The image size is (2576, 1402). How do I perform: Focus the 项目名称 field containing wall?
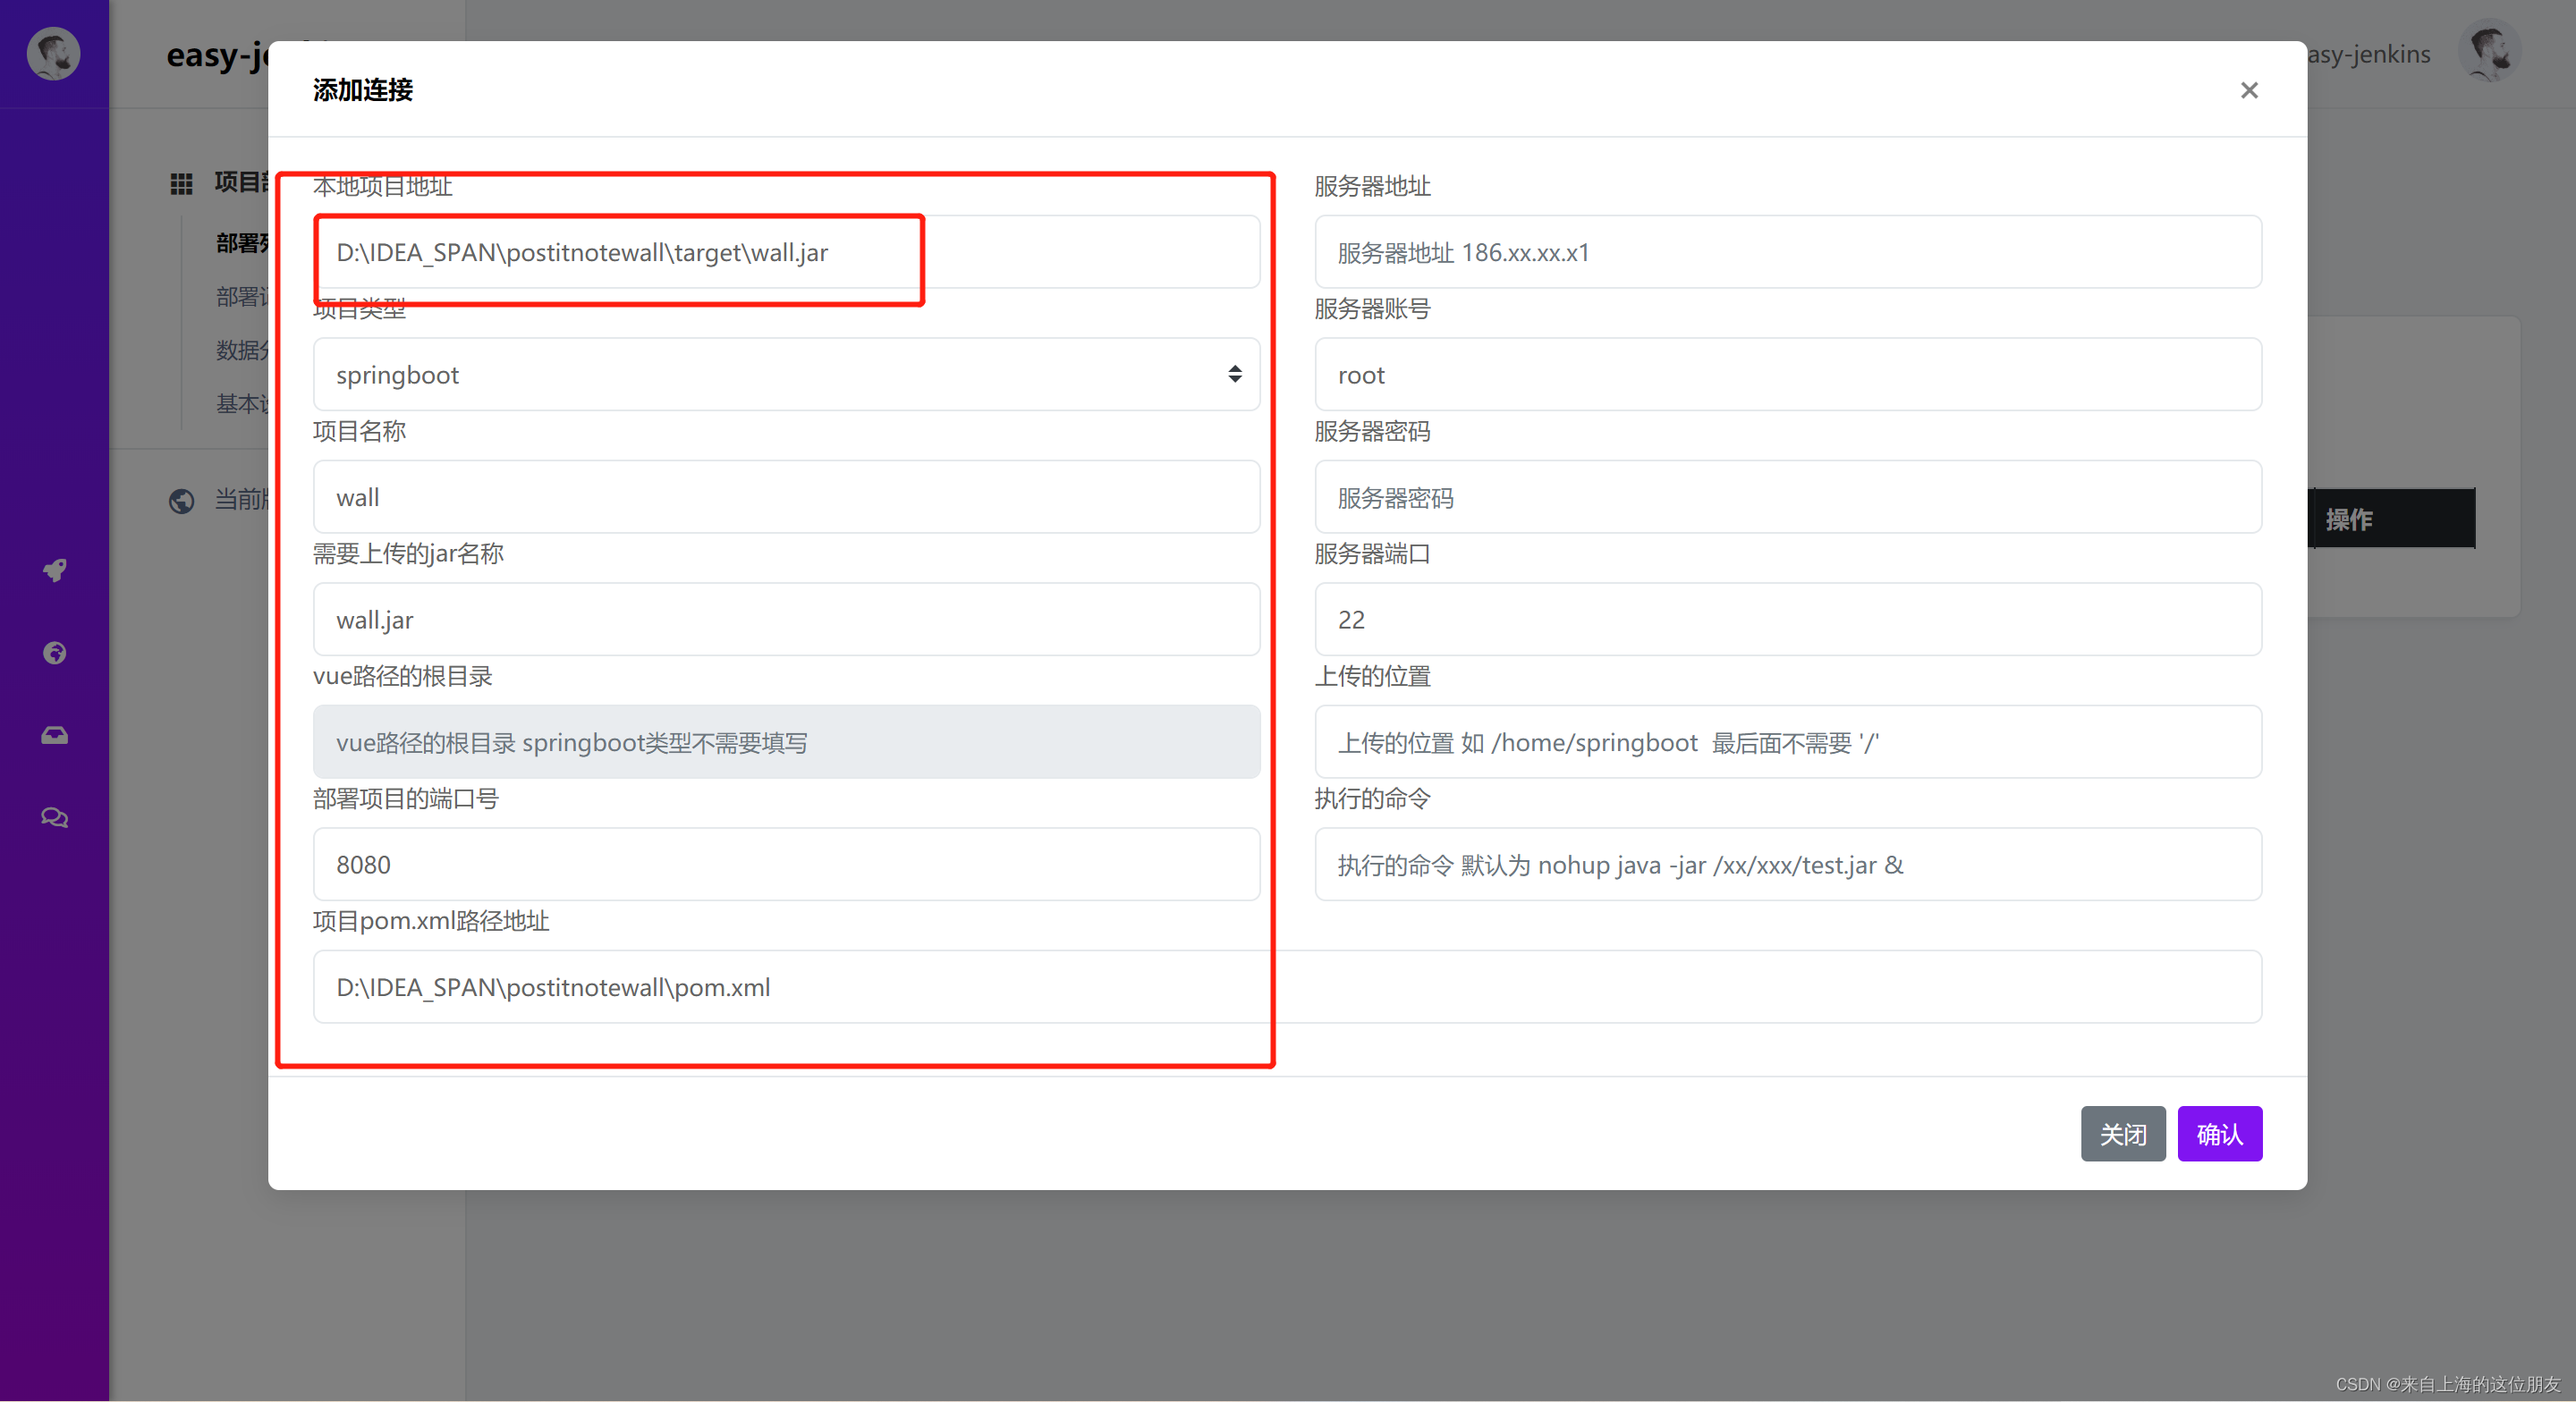tap(786, 497)
